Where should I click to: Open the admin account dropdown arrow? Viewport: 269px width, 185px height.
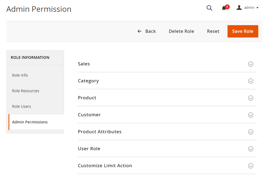point(257,8)
